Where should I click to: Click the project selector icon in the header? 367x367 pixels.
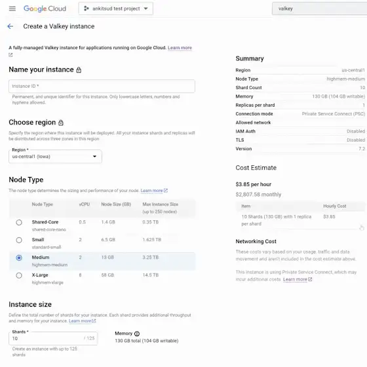[86, 9]
